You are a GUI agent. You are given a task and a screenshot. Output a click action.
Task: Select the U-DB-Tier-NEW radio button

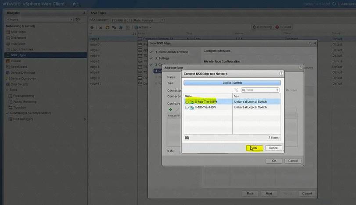tap(187, 107)
